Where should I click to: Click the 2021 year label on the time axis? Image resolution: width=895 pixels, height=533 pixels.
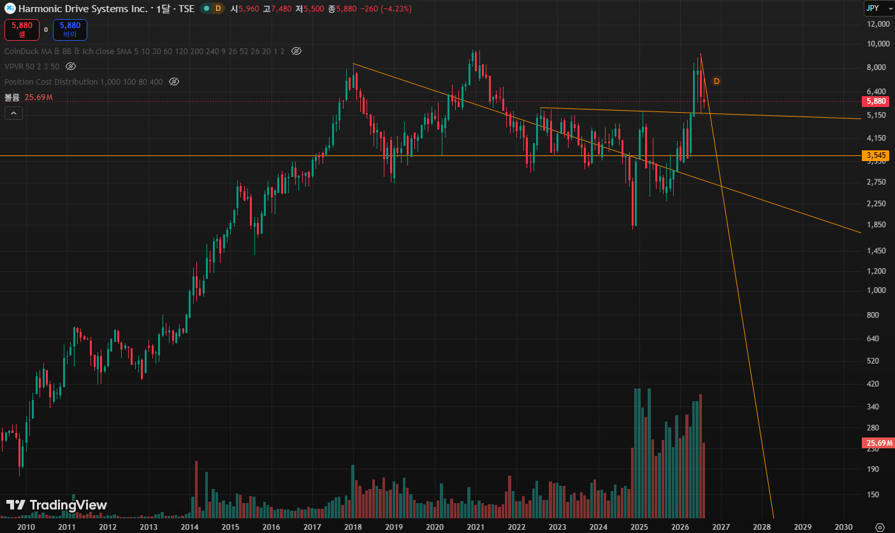pos(475,527)
